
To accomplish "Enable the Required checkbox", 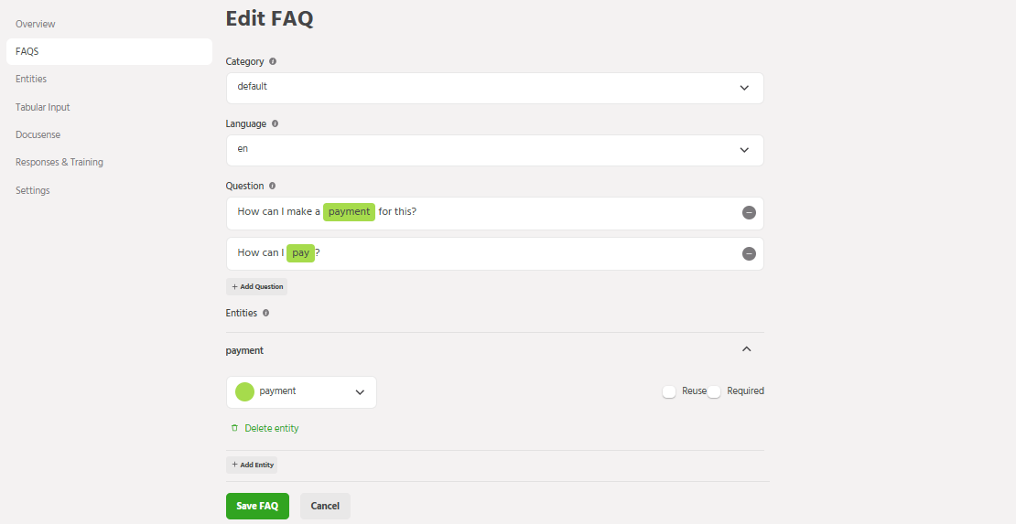I will [714, 391].
